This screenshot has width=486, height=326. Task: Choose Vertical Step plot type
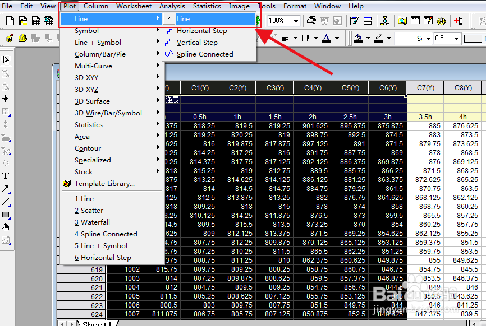point(209,43)
